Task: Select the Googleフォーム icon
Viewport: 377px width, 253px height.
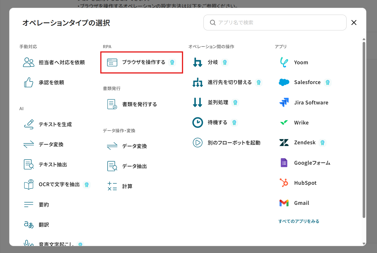Action: 284,163
